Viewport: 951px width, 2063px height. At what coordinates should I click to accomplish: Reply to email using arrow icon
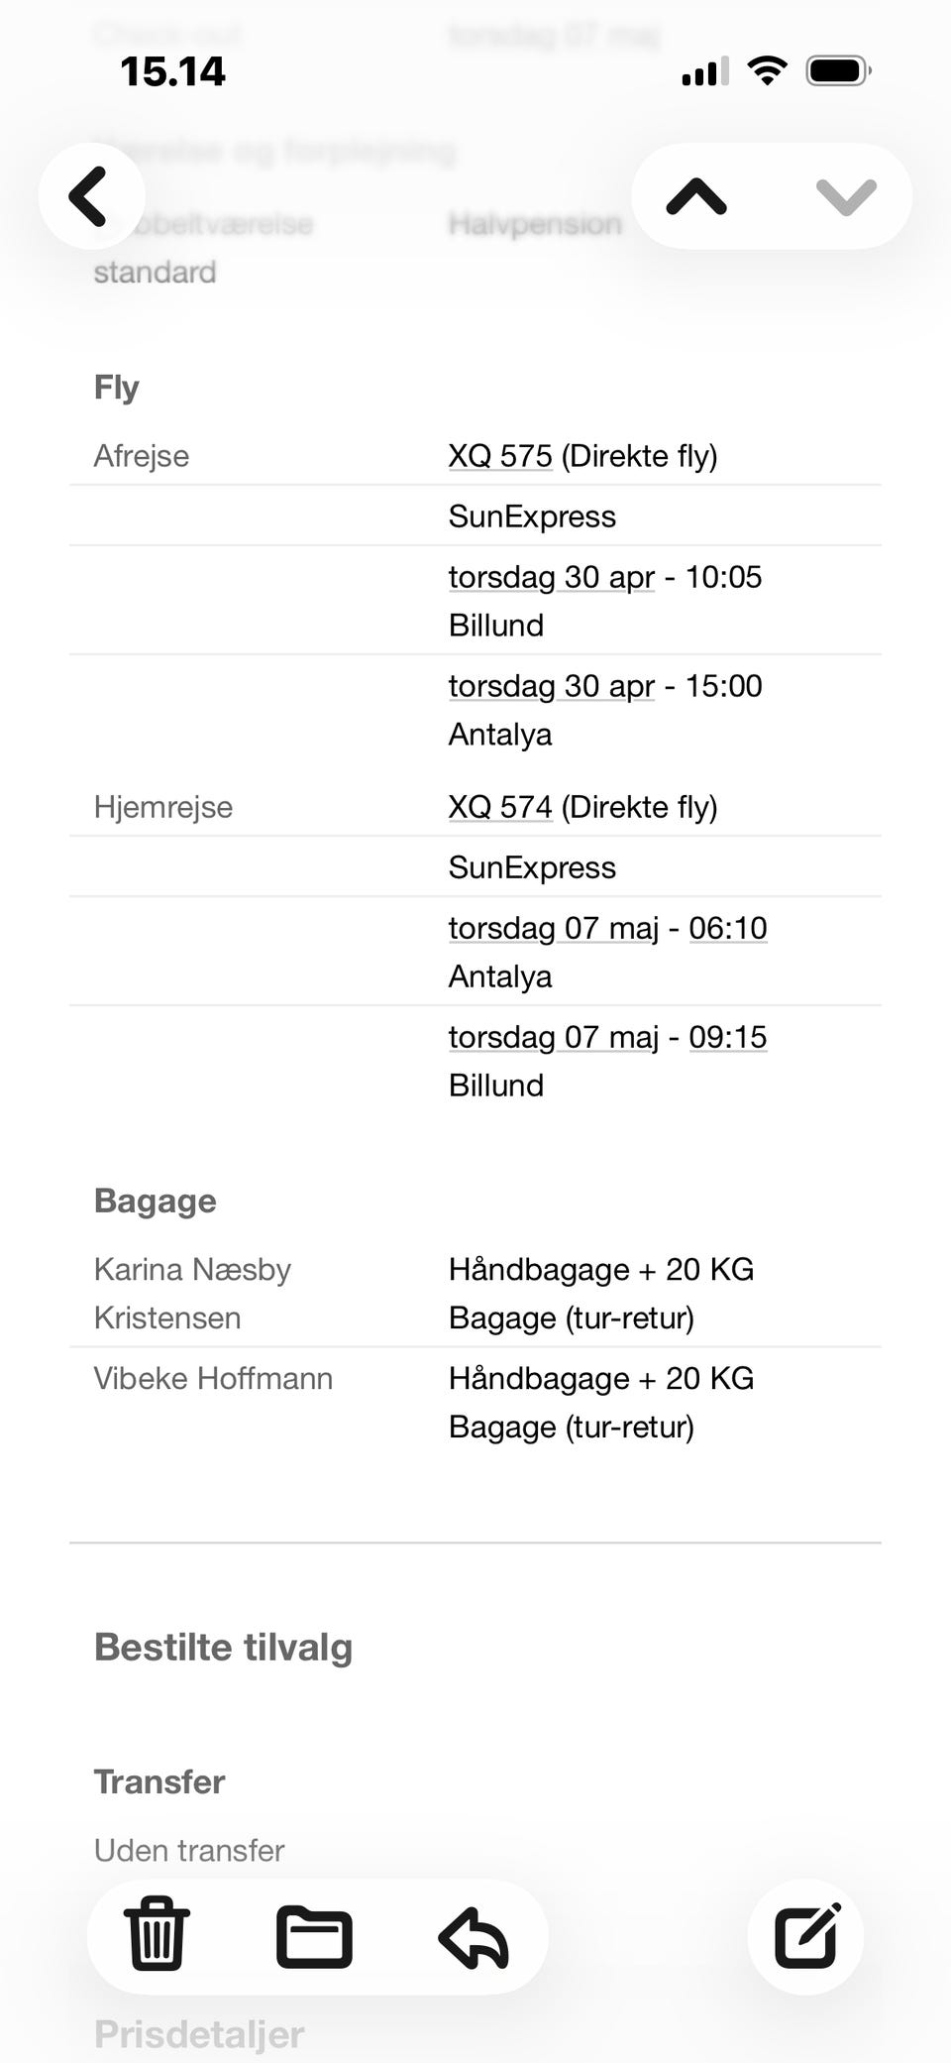[x=474, y=1937]
